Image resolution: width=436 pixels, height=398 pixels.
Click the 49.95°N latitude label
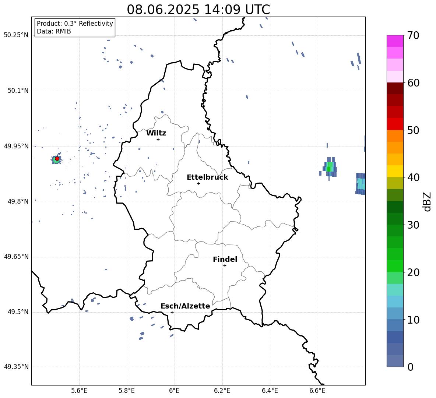click(16, 146)
